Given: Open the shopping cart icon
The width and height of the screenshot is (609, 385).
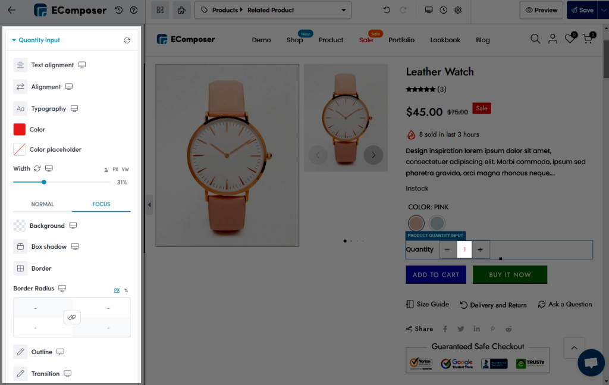Looking at the screenshot, I should pos(588,39).
